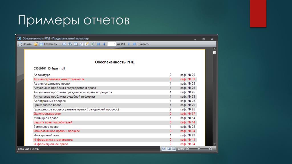Click the 100% zoom value
292x164 pixels.
click(x=181, y=149)
